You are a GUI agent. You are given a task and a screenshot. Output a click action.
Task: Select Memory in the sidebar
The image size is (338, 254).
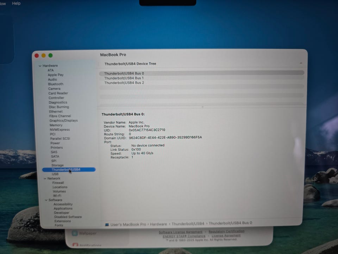pos(56,125)
